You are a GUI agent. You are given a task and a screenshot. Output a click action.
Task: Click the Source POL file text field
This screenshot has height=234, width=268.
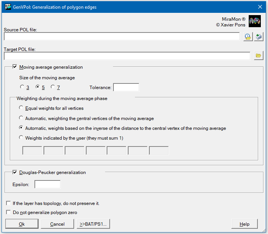[x=122, y=37]
